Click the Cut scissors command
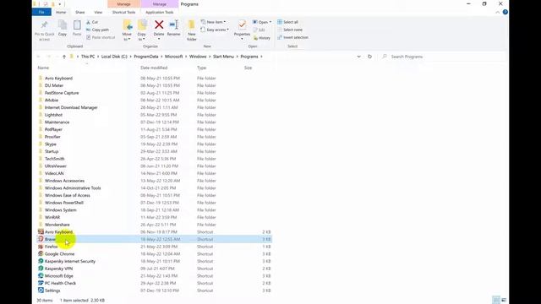The height and width of the screenshot is (304, 541). pyautogui.click(x=92, y=22)
